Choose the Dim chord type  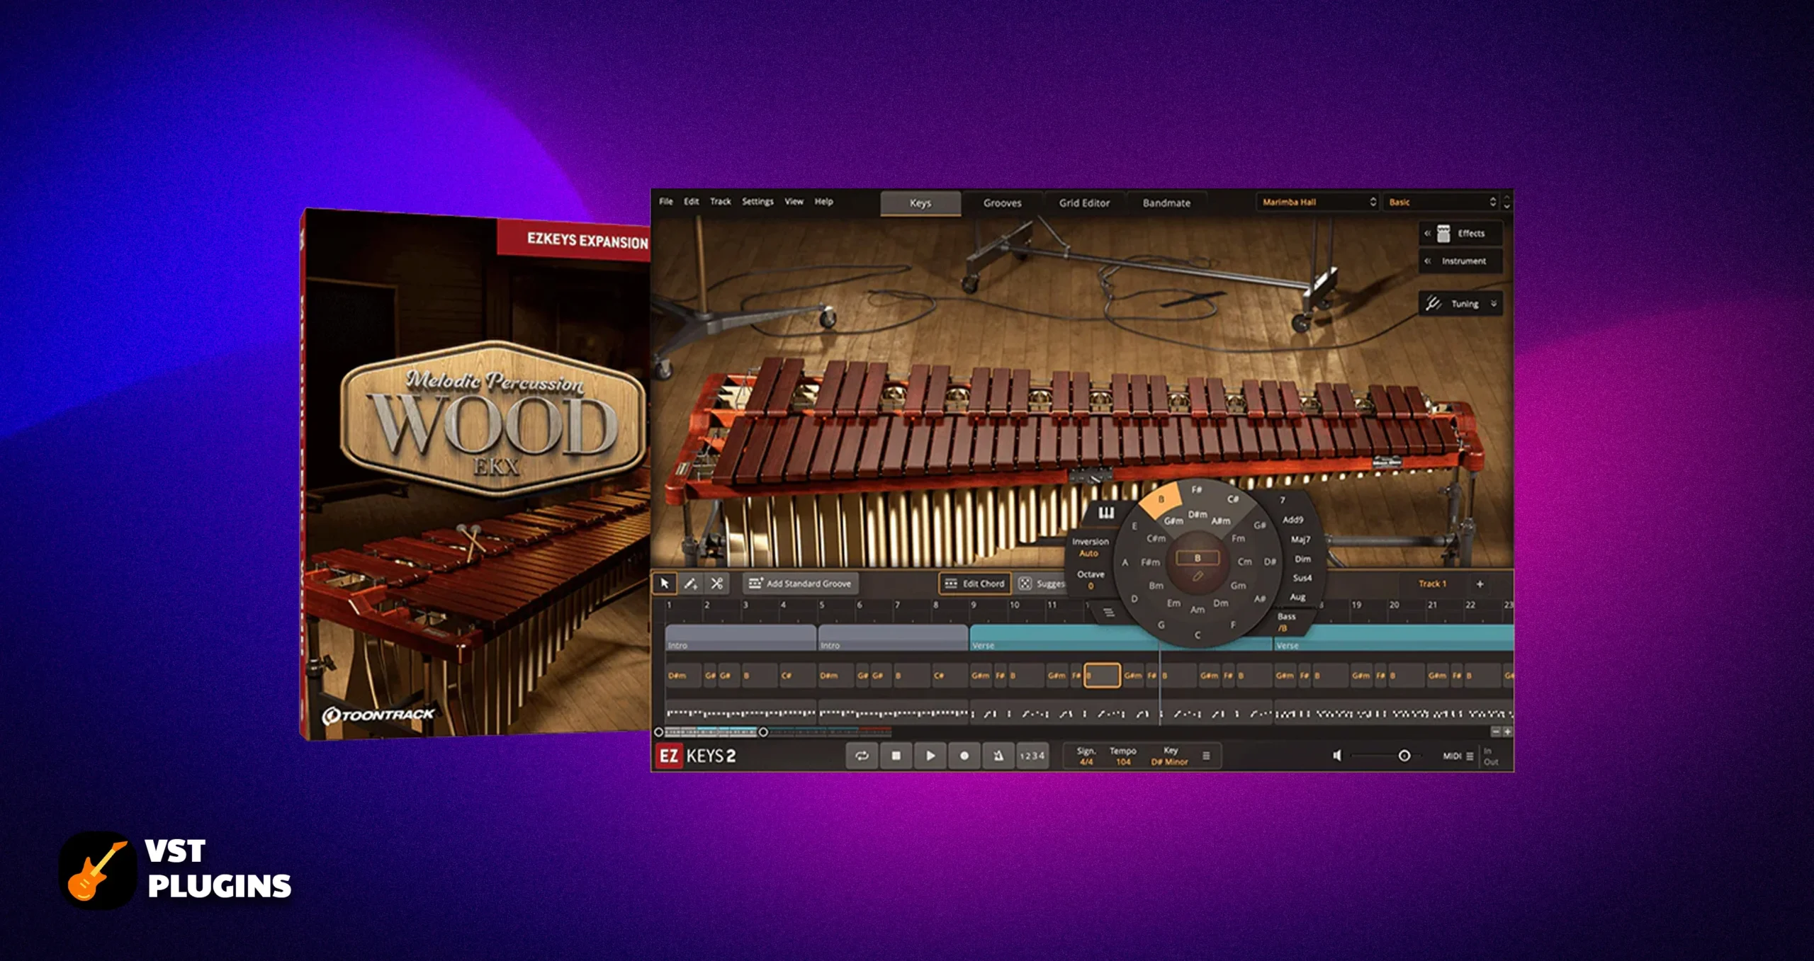1302,559
